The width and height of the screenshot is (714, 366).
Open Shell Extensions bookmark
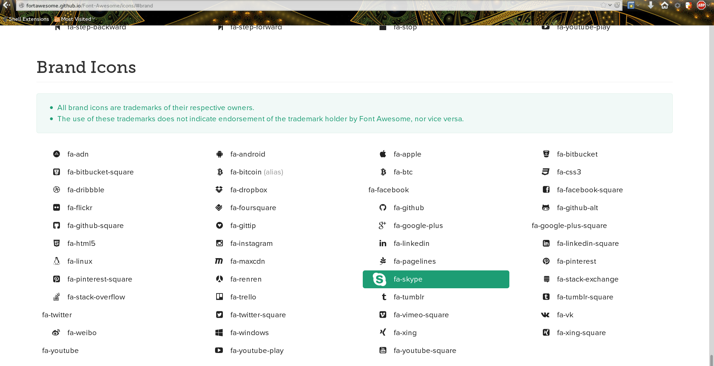[26, 19]
